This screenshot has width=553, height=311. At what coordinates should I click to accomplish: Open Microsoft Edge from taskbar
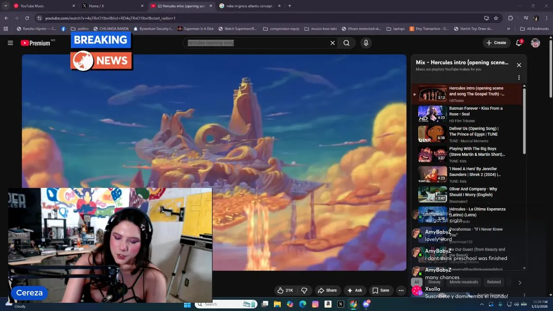pos(303,304)
